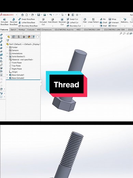
Task: Switch to the Evaluate ribbon tab
Action: (31, 29)
